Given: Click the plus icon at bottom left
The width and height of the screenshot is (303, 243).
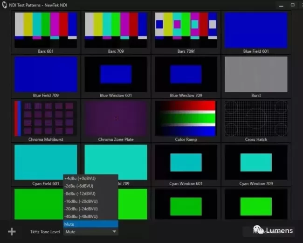Looking at the screenshot, I should 12,232.
